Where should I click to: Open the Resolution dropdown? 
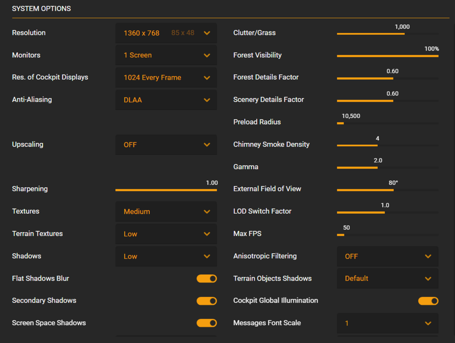pos(166,33)
